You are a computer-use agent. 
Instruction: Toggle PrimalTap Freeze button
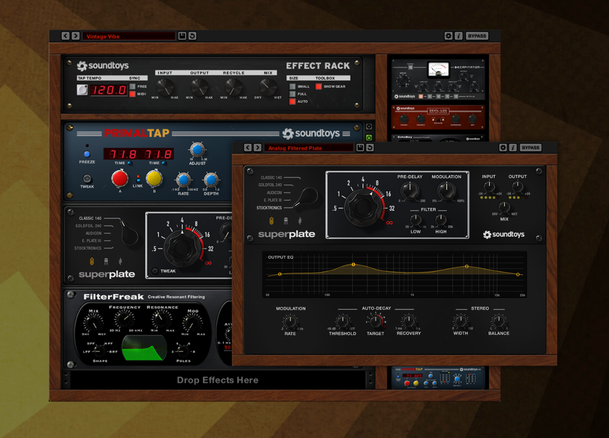coord(87,154)
